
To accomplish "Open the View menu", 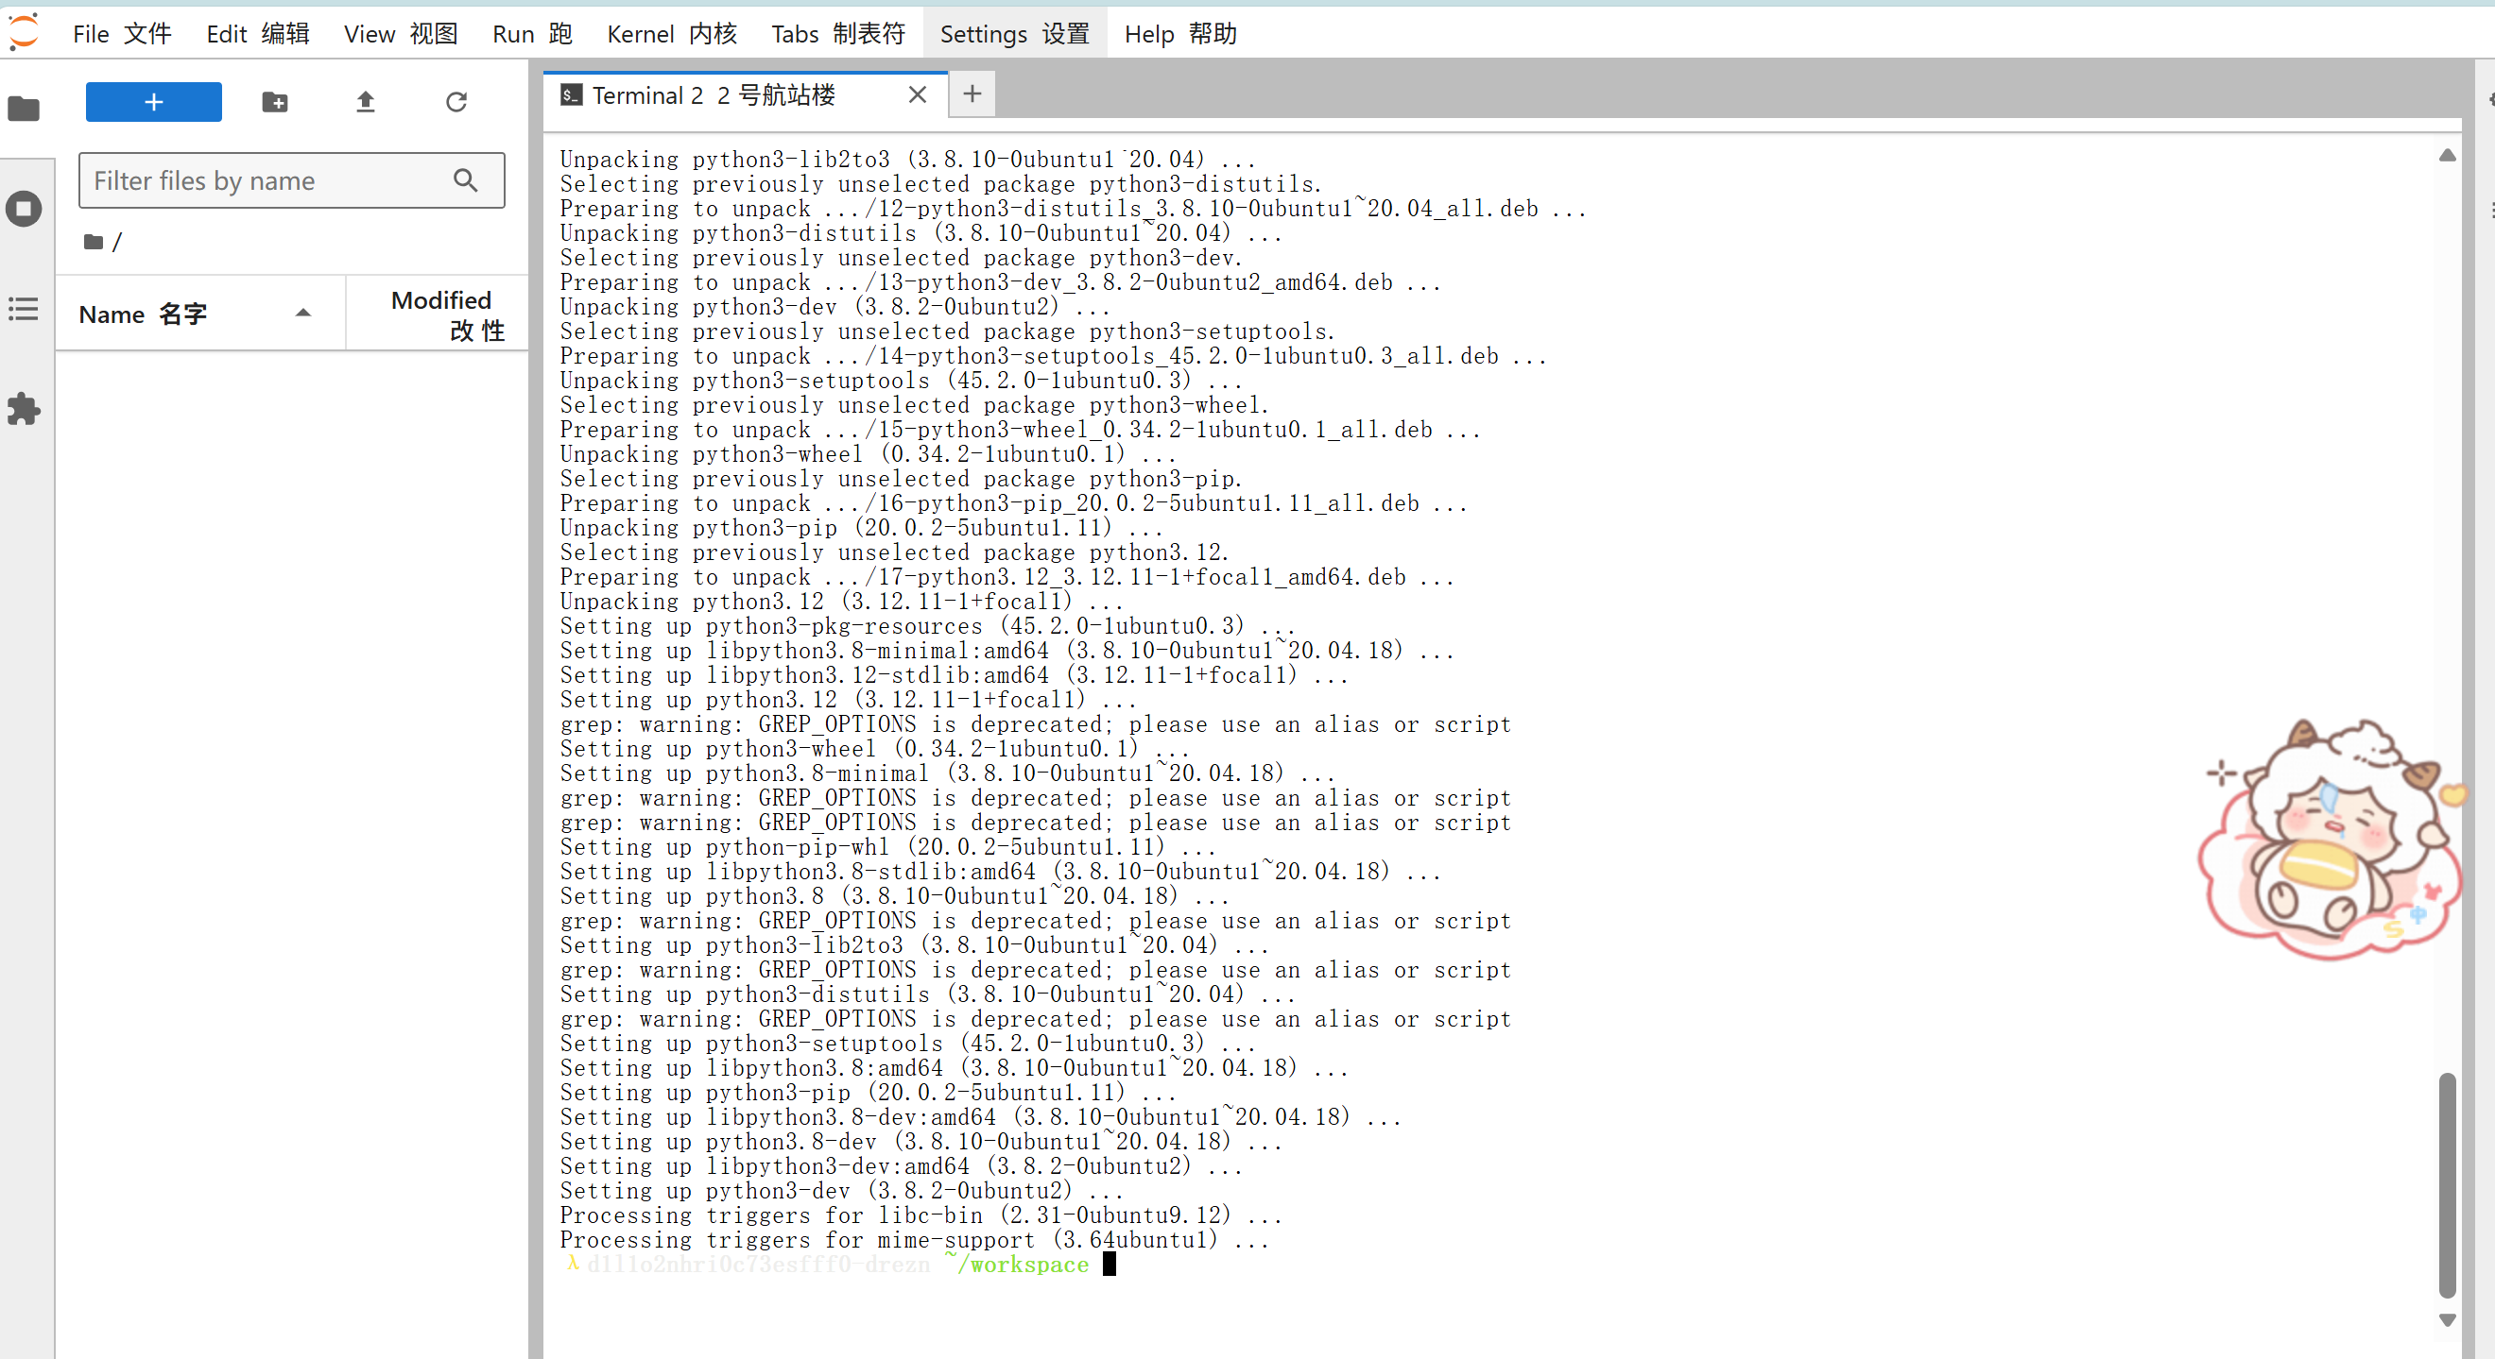I will (400, 34).
